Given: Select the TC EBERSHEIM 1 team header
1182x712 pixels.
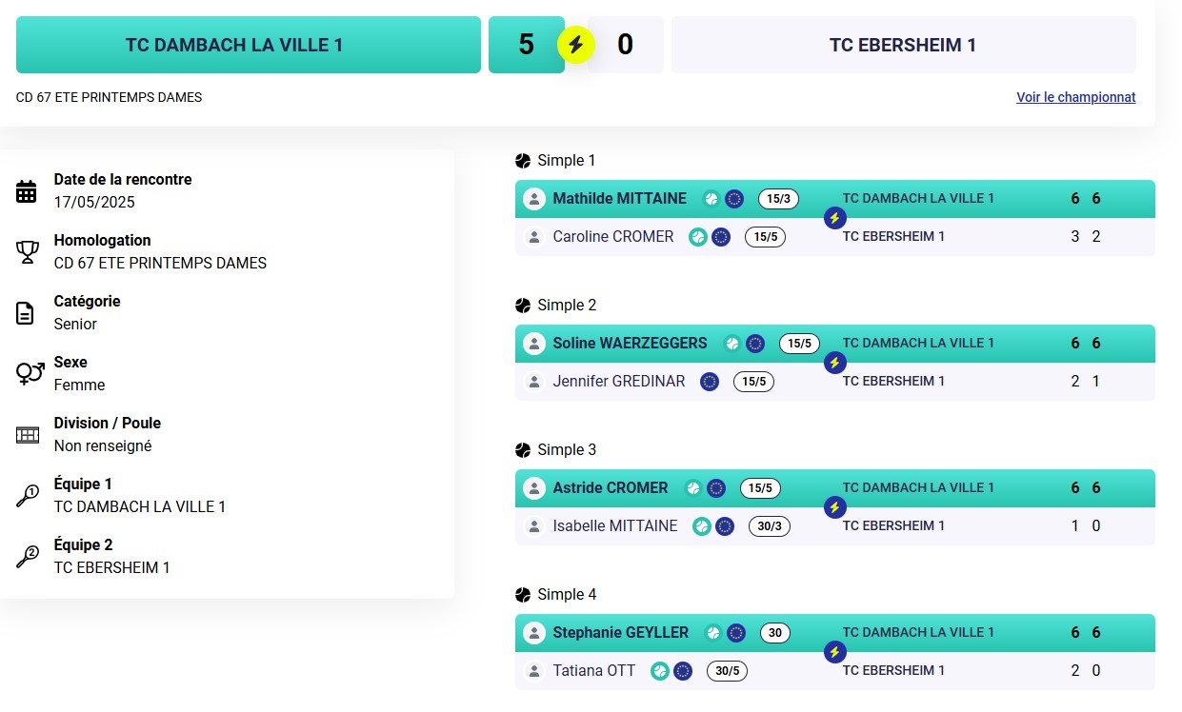Looking at the screenshot, I should tap(903, 45).
